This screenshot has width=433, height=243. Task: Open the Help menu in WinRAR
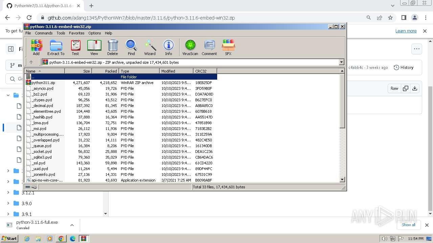point(108,33)
